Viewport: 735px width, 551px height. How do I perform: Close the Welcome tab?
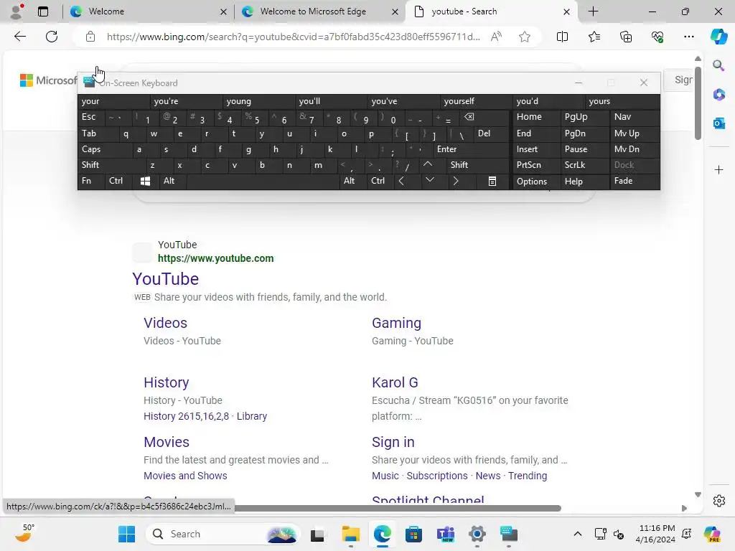224,11
